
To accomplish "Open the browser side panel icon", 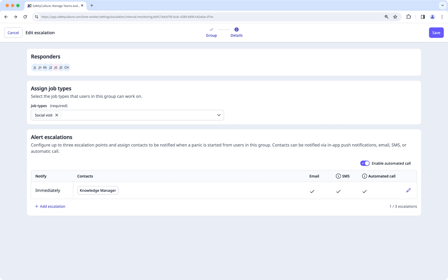I will (422, 17).
